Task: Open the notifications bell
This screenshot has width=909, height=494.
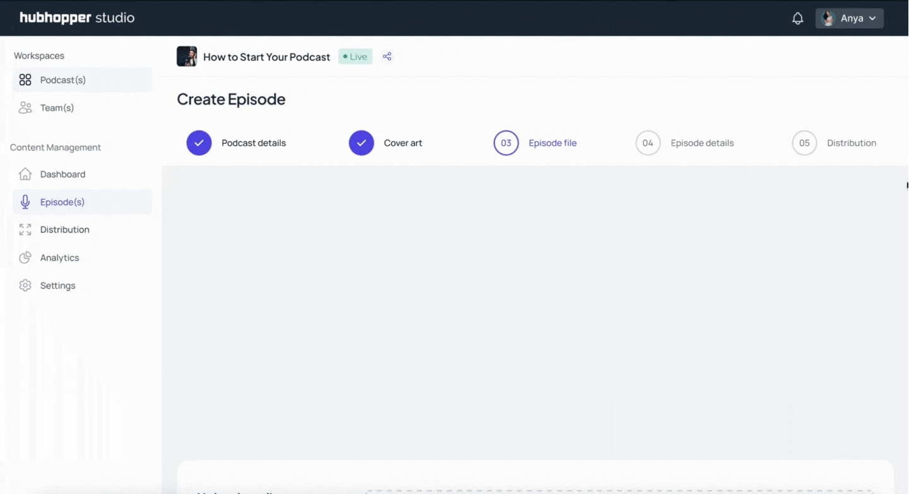Action: 798,18
